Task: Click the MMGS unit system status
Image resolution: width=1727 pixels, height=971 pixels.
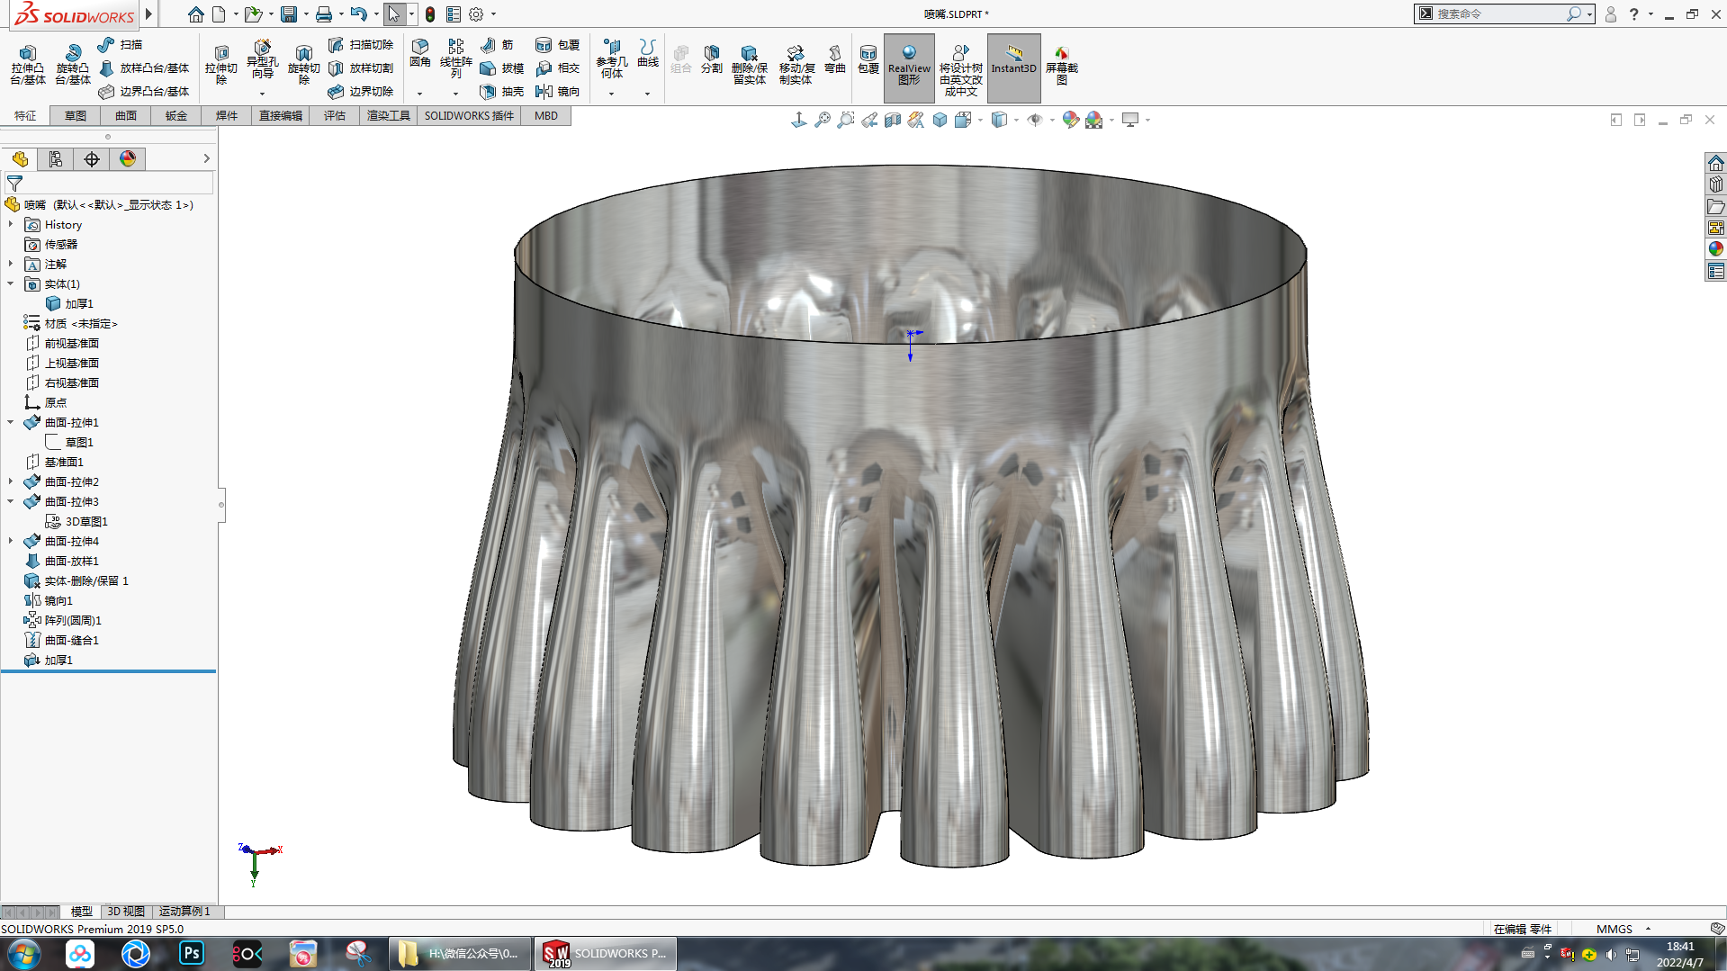Action: 1615,929
